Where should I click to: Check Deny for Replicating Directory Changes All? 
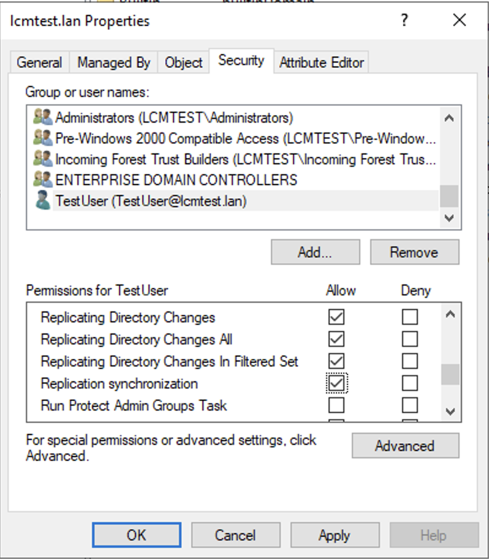pos(409,340)
